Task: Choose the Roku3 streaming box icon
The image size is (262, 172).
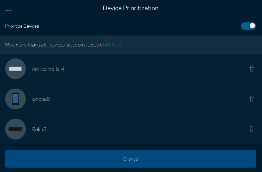Action: [15, 129]
